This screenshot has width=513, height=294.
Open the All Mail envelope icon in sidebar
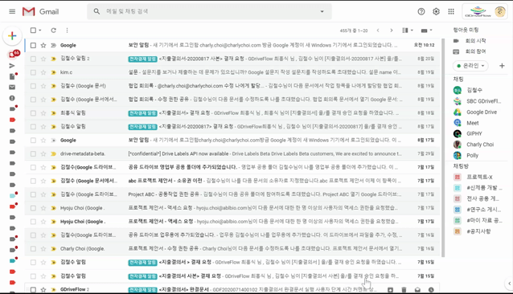pyautogui.click(x=12, y=88)
